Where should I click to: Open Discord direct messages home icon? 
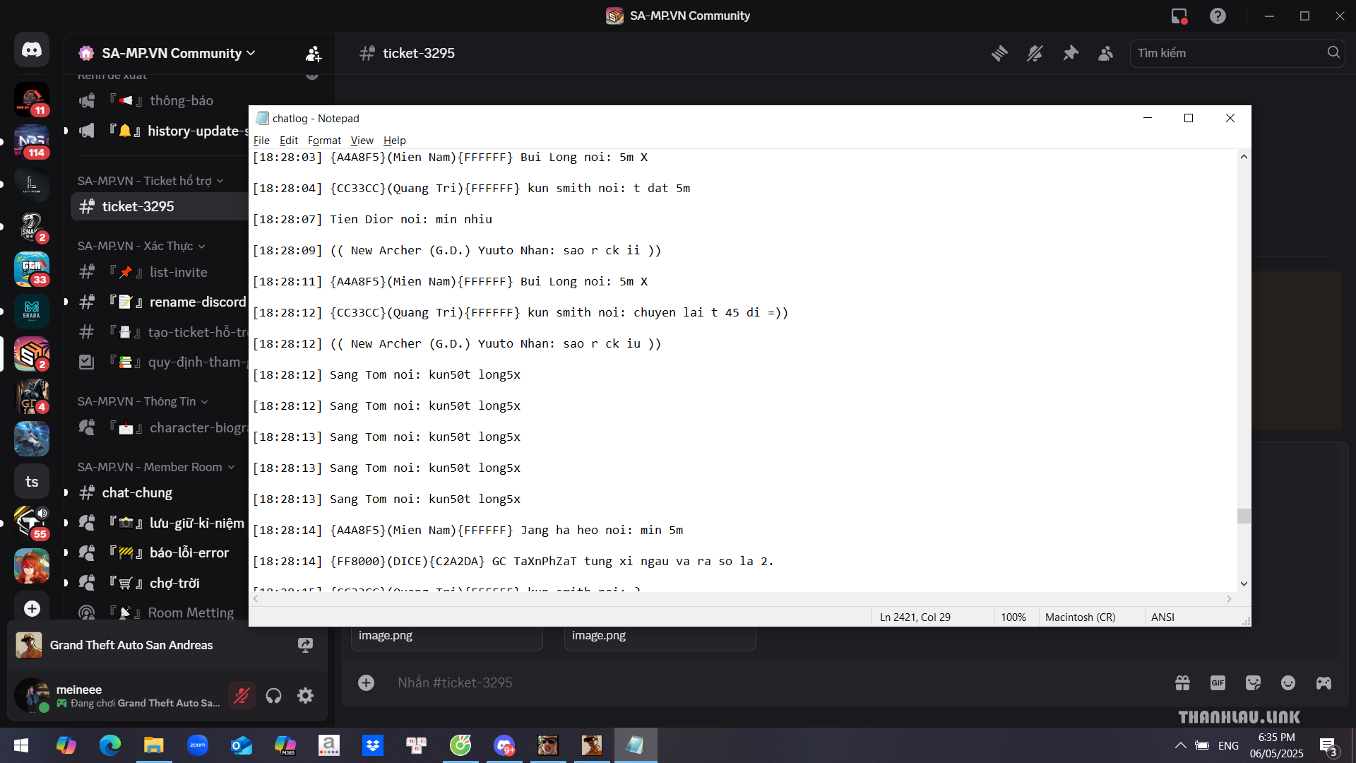click(x=32, y=50)
